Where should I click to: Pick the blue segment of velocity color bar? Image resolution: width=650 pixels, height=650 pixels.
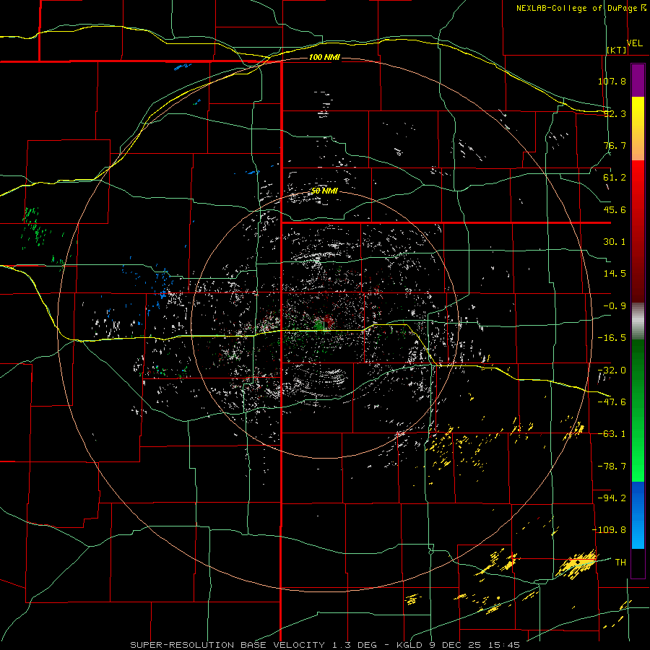638,515
